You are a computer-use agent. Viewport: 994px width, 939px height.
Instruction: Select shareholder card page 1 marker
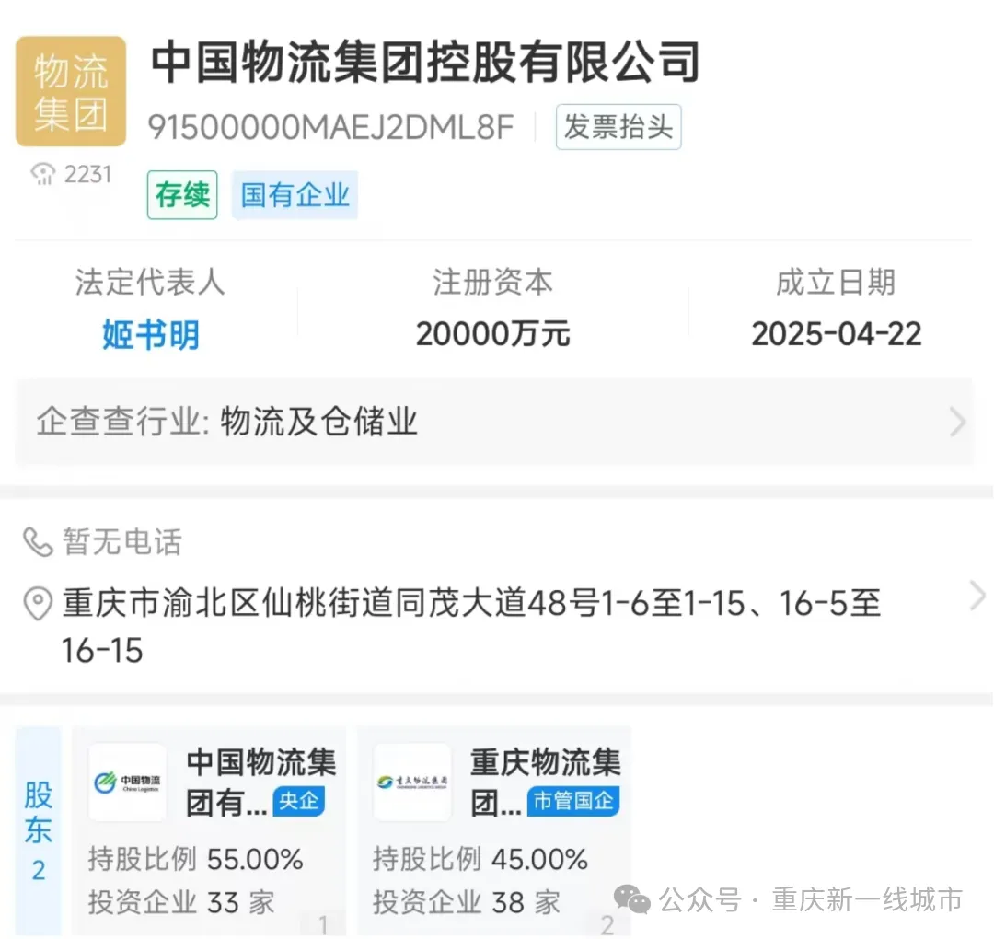tap(323, 923)
